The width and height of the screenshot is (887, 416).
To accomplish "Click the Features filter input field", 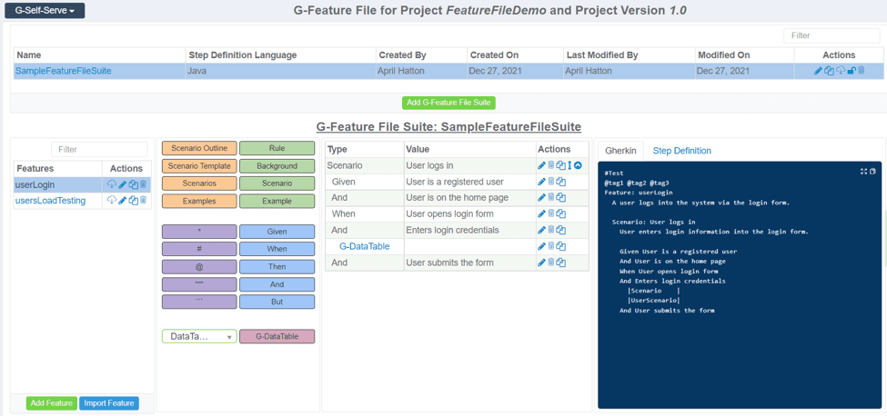I will (x=99, y=149).
